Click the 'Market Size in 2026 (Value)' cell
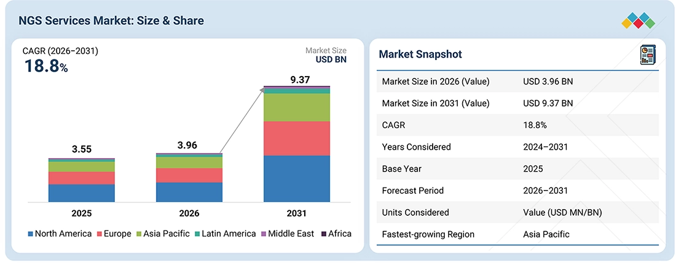This screenshot has width=676, height=263. (436, 81)
